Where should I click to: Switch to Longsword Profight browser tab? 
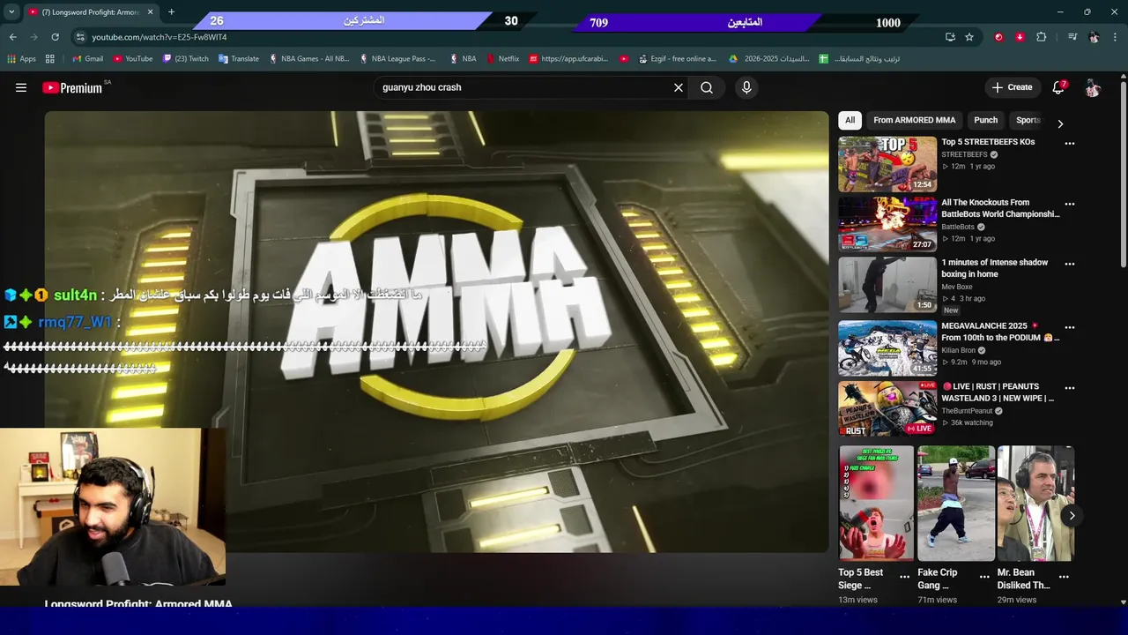click(90, 12)
